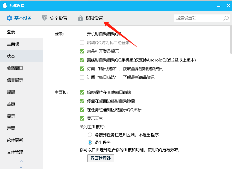Switch to the 基本设置 tab
Screen dimensions: 232x169
click(x=19, y=18)
